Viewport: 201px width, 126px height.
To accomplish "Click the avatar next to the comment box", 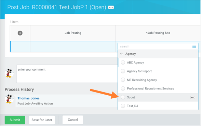I will pos(9,73).
